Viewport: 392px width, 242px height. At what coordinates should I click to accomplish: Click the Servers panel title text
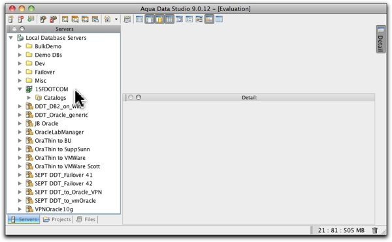[x=65, y=29]
